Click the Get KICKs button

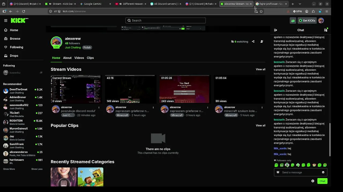coord(307,21)
